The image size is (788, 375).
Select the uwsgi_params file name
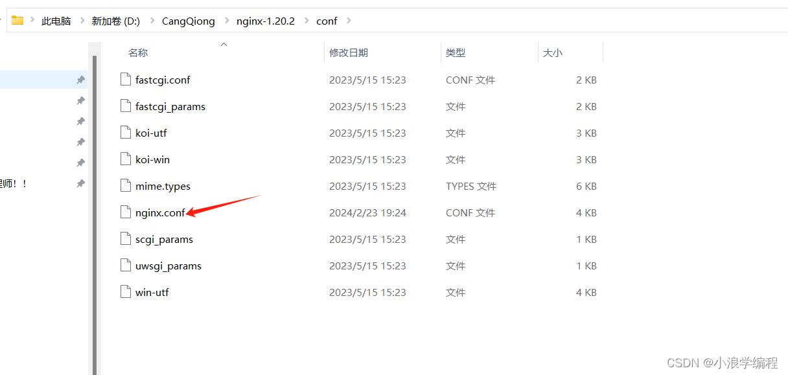168,266
